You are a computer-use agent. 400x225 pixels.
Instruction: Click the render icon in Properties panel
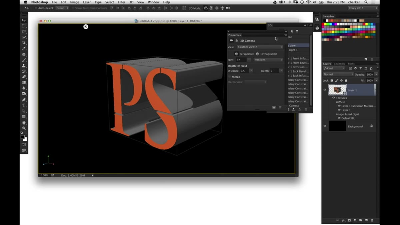point(274,107)
